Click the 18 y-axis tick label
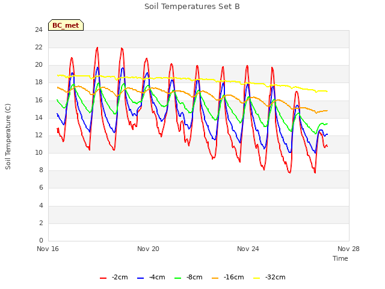Image resolution: width=385 pixels, height=289 pixels. pos(38,82)
